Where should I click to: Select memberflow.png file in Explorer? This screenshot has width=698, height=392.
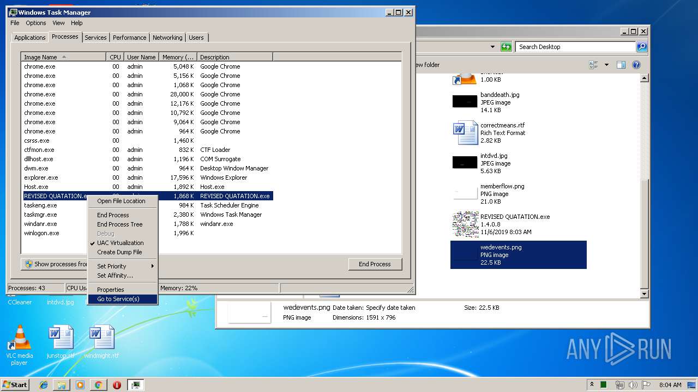518,194
